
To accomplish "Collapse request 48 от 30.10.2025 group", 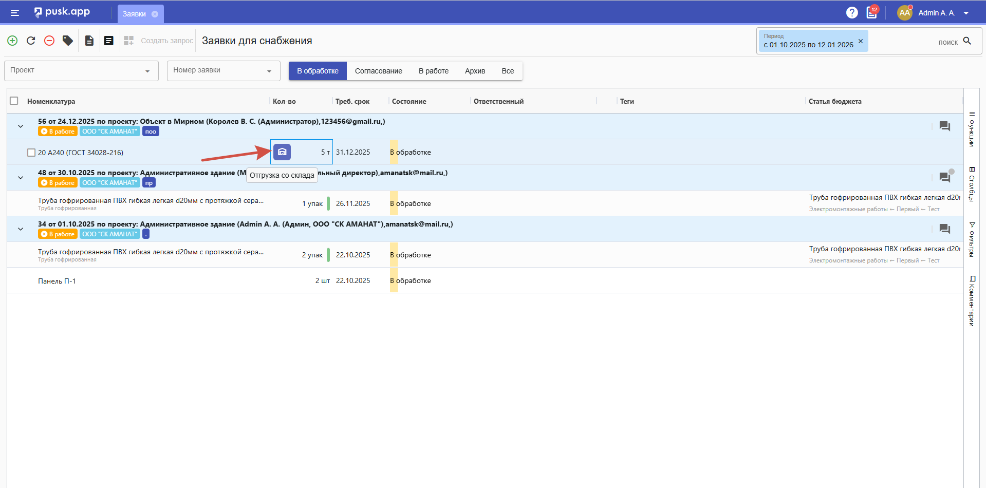I will [x=21, y=178].
